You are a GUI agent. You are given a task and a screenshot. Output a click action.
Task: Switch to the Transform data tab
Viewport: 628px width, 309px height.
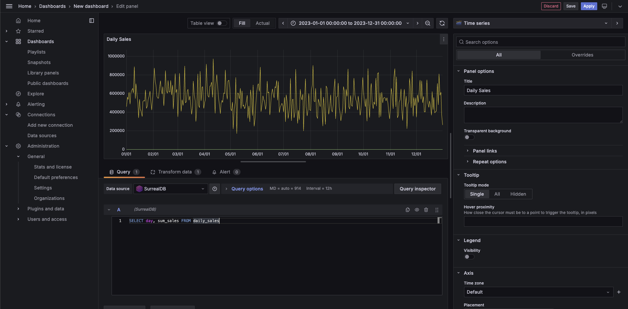pyautogui.click(x=175, y=172)
